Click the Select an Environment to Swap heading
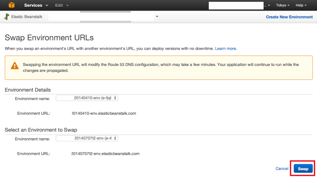The image size is (317, 177). click(x=41, y=130)
